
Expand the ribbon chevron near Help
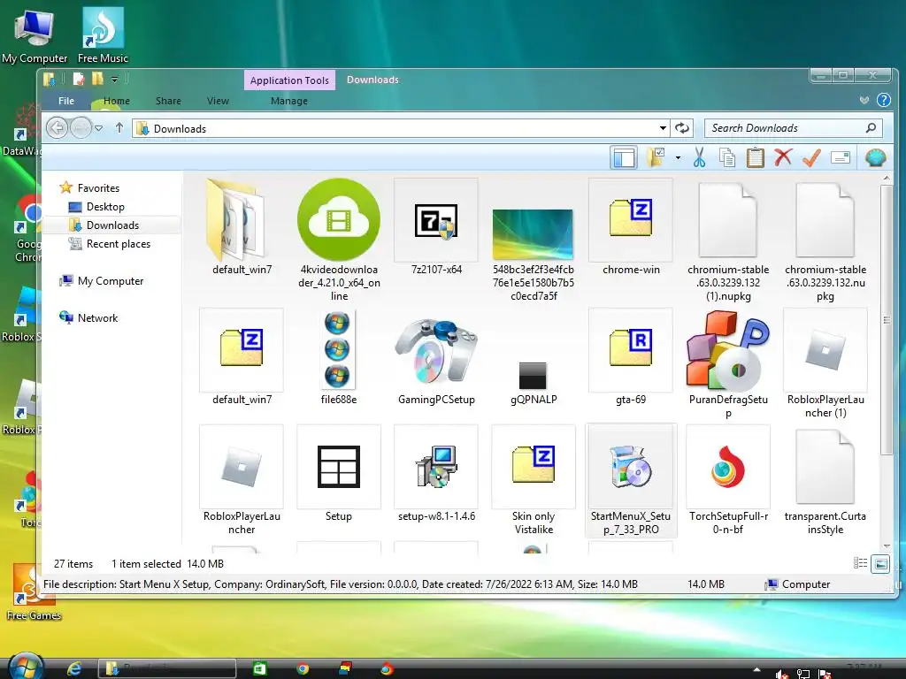(864, 101)
